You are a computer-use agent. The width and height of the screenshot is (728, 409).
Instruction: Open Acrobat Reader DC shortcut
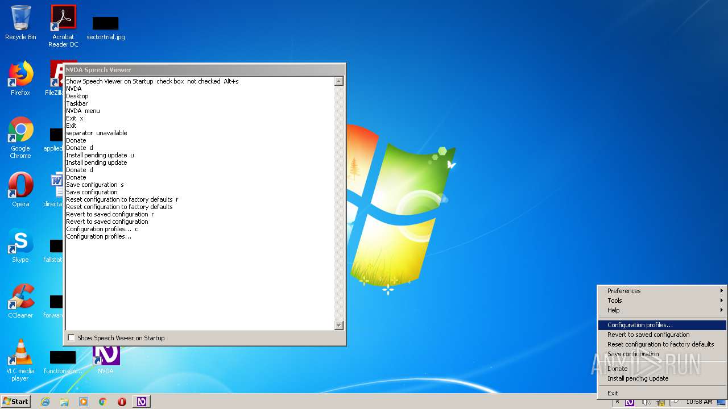(x=63, y=26)
